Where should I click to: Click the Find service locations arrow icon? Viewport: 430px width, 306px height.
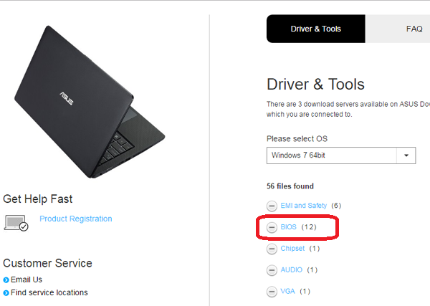[6, 292]
